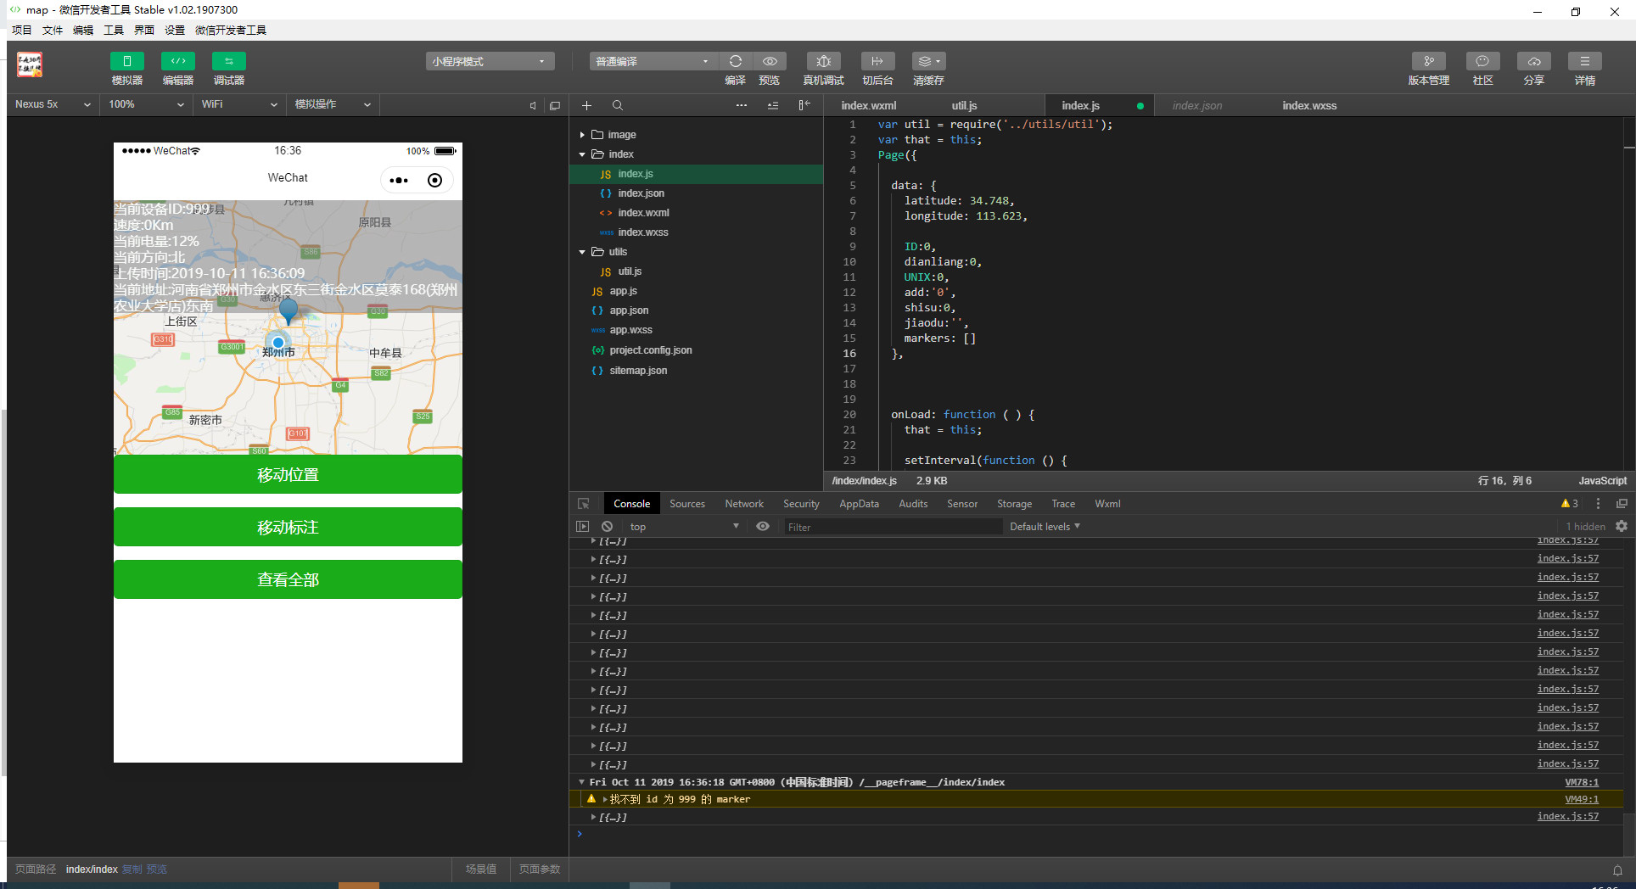The height and width of the screenshot is (889, 1636).
Task: Toggle the editor panel button
Action: [x=177, y=61]
